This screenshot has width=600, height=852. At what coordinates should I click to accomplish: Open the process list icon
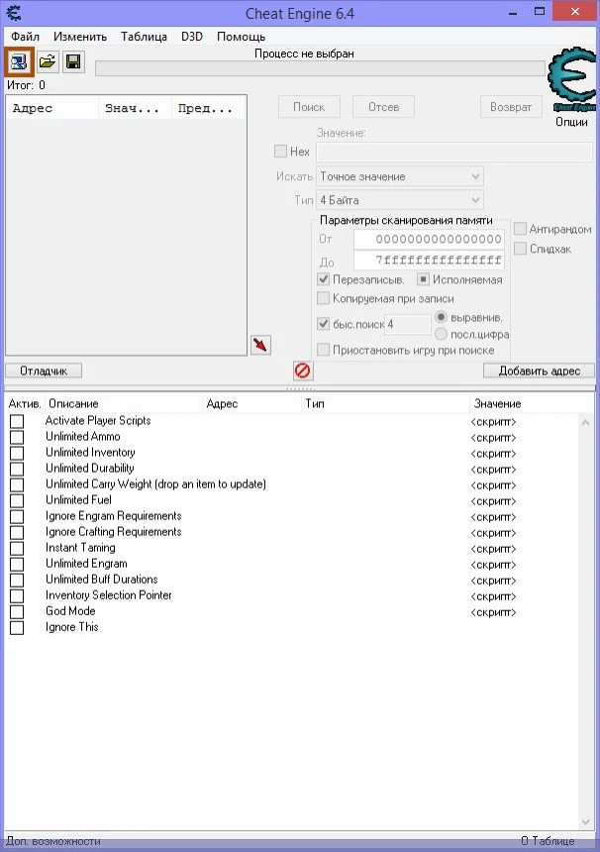(19, 61)
